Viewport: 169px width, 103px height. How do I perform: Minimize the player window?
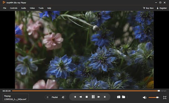pyautogui.click(x=156, y=3)
